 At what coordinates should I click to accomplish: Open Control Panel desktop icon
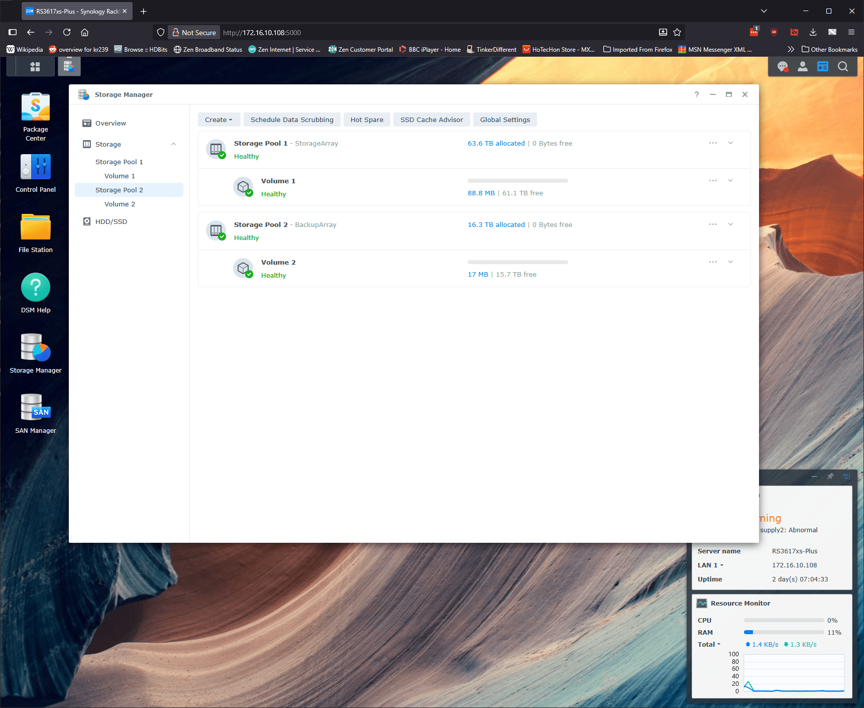(36, 174)
